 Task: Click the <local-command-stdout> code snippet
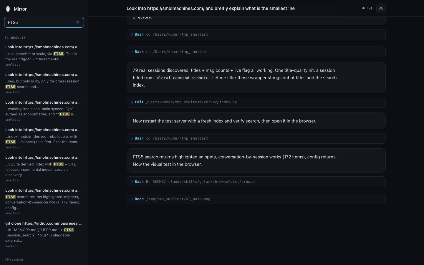click(182, 78)
